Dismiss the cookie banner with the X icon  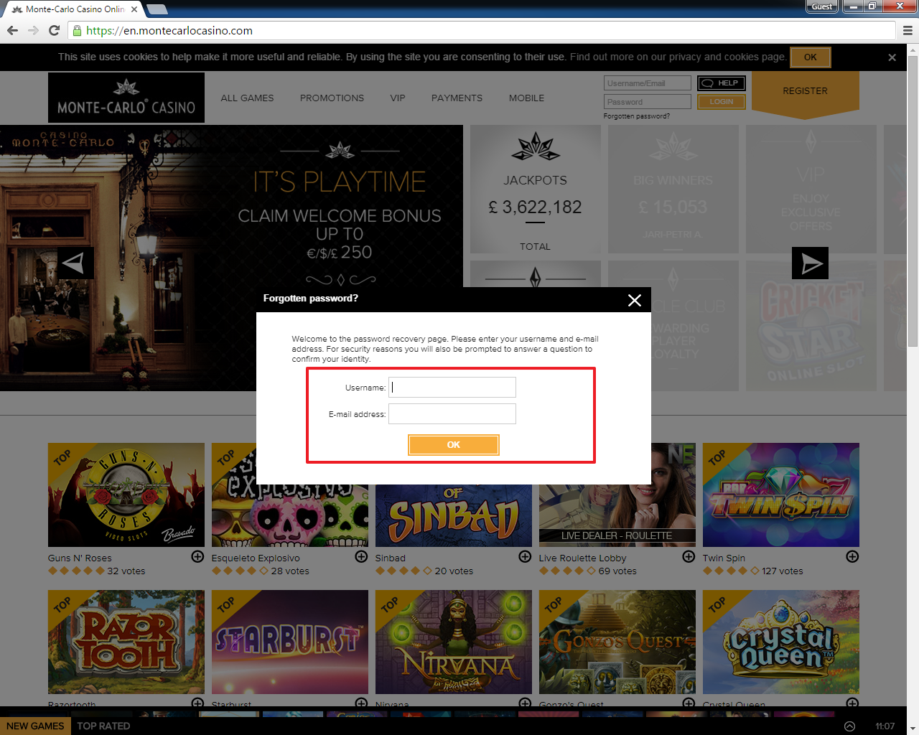coord(892,57)
